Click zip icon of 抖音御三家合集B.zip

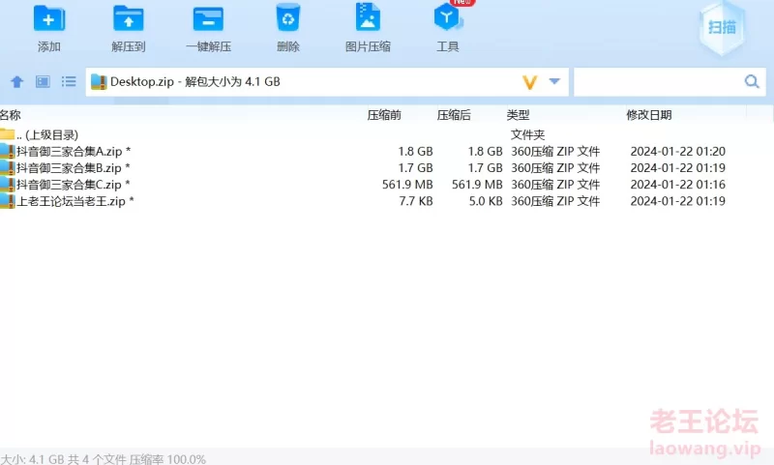pos(7,167)
